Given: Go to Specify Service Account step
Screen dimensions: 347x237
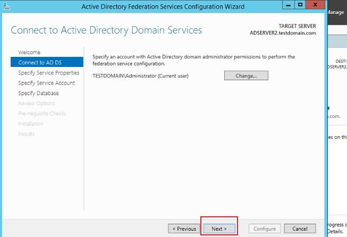Looking at the screenshot, I should coord(46,83).
